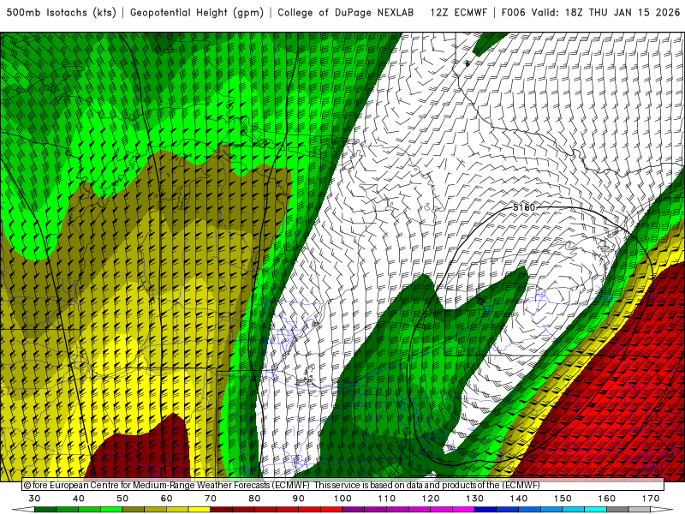The image size is (685, 514).
Task: Click the darkest green 30-35 kt legend swatch
Action: (45, 510)
